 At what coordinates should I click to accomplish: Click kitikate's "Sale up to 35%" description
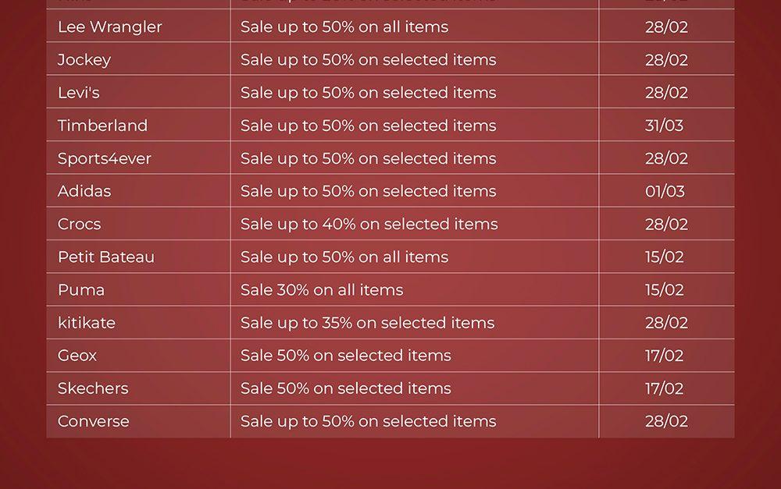tap(367, 323)
